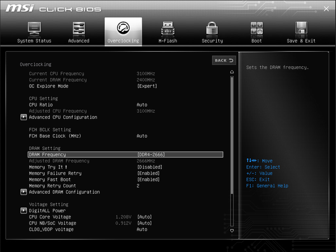Open the M-Flash chip icon

click(x=167, y=29)
